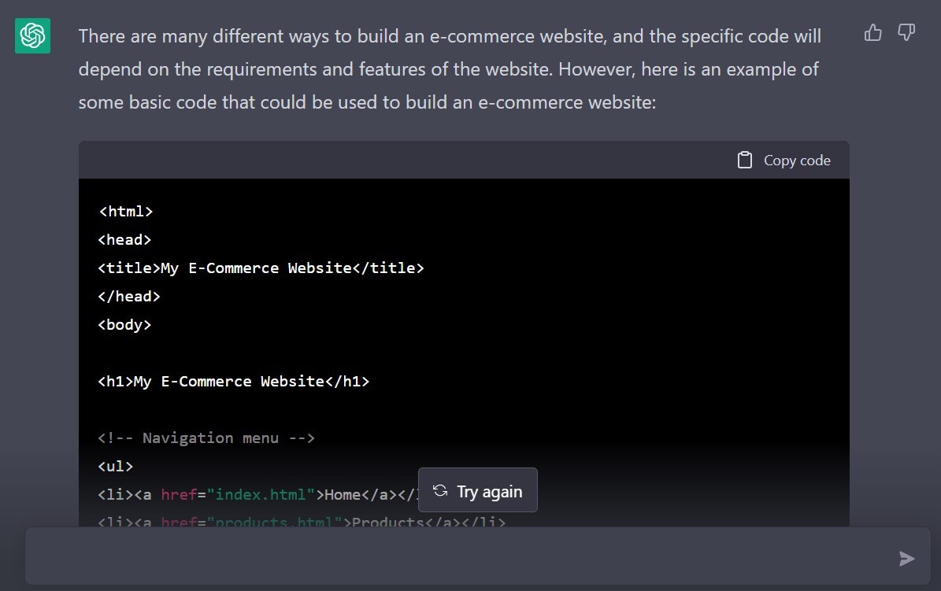The image size is (941, 591).
Task: Click the opening <html> tag
Action: click(x=125, y=211)
